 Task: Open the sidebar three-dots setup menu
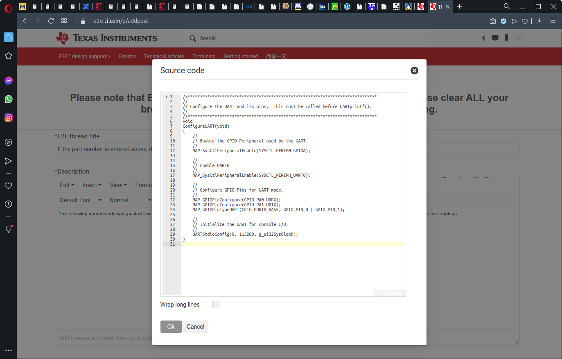point(8,350)
